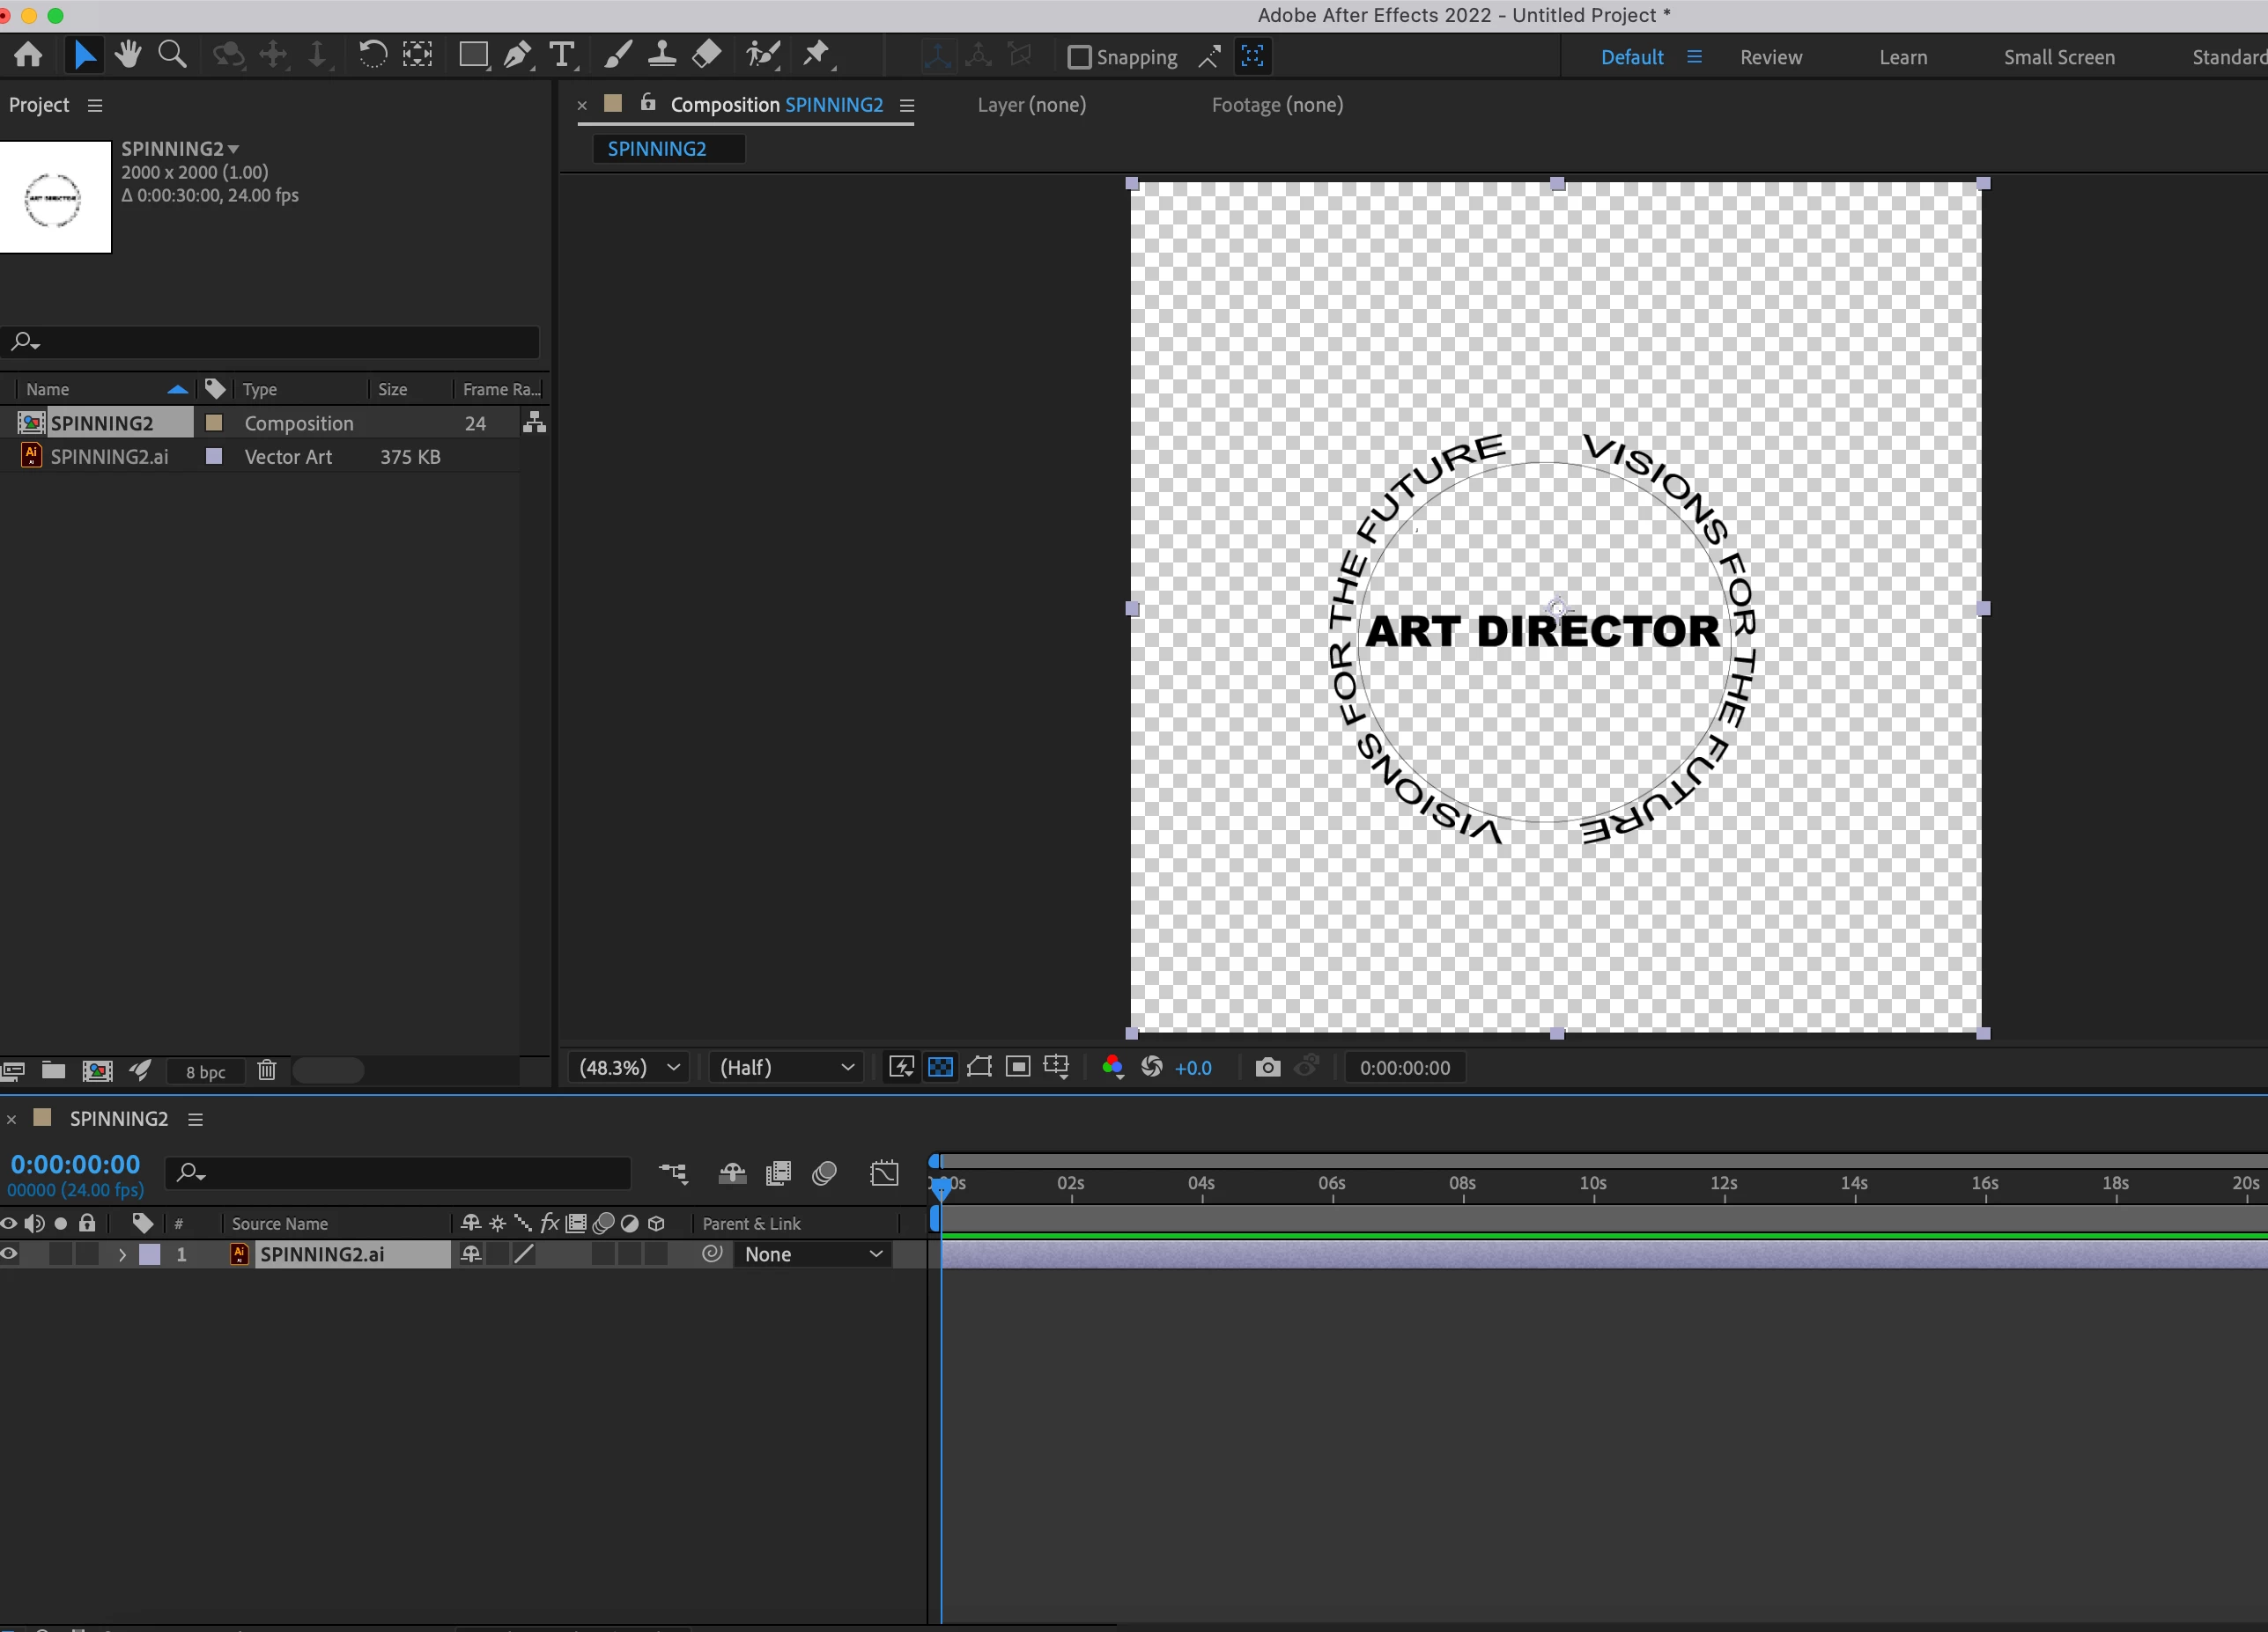This screenshot has width=2268, height=1632.
Task: Expand the SPINNING2.ai layer properties
Action: tap(122, 1254)
